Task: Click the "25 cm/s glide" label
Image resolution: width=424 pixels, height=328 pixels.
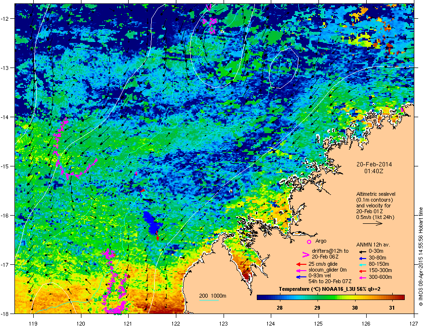Action: point(323,264)
